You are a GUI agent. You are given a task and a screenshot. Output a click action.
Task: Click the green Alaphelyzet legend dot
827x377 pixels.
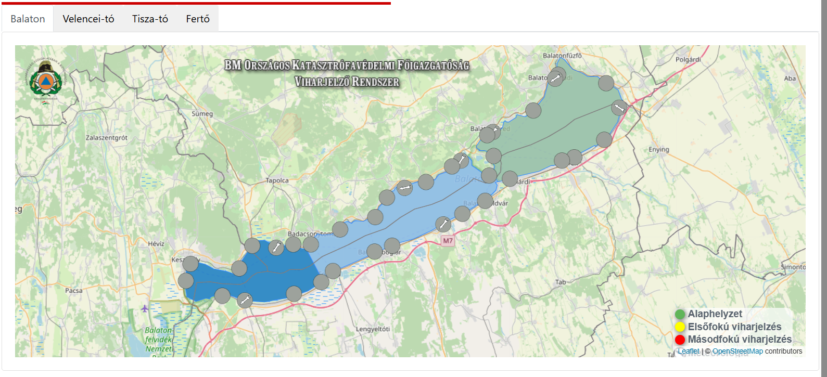(680, 314)
